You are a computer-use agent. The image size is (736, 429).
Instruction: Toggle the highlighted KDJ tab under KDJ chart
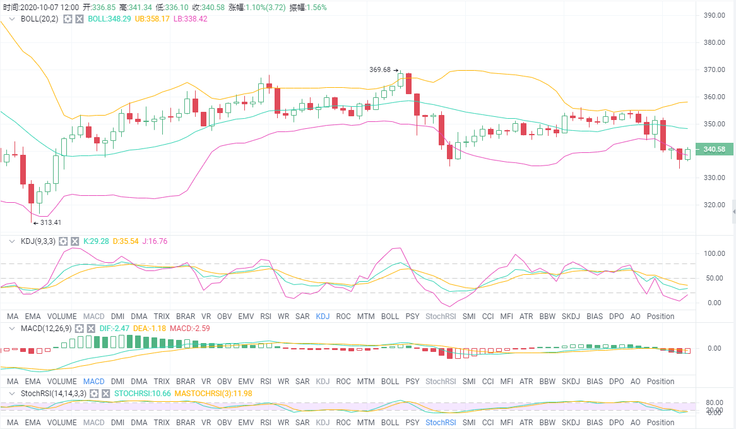[x=323, y=316]
